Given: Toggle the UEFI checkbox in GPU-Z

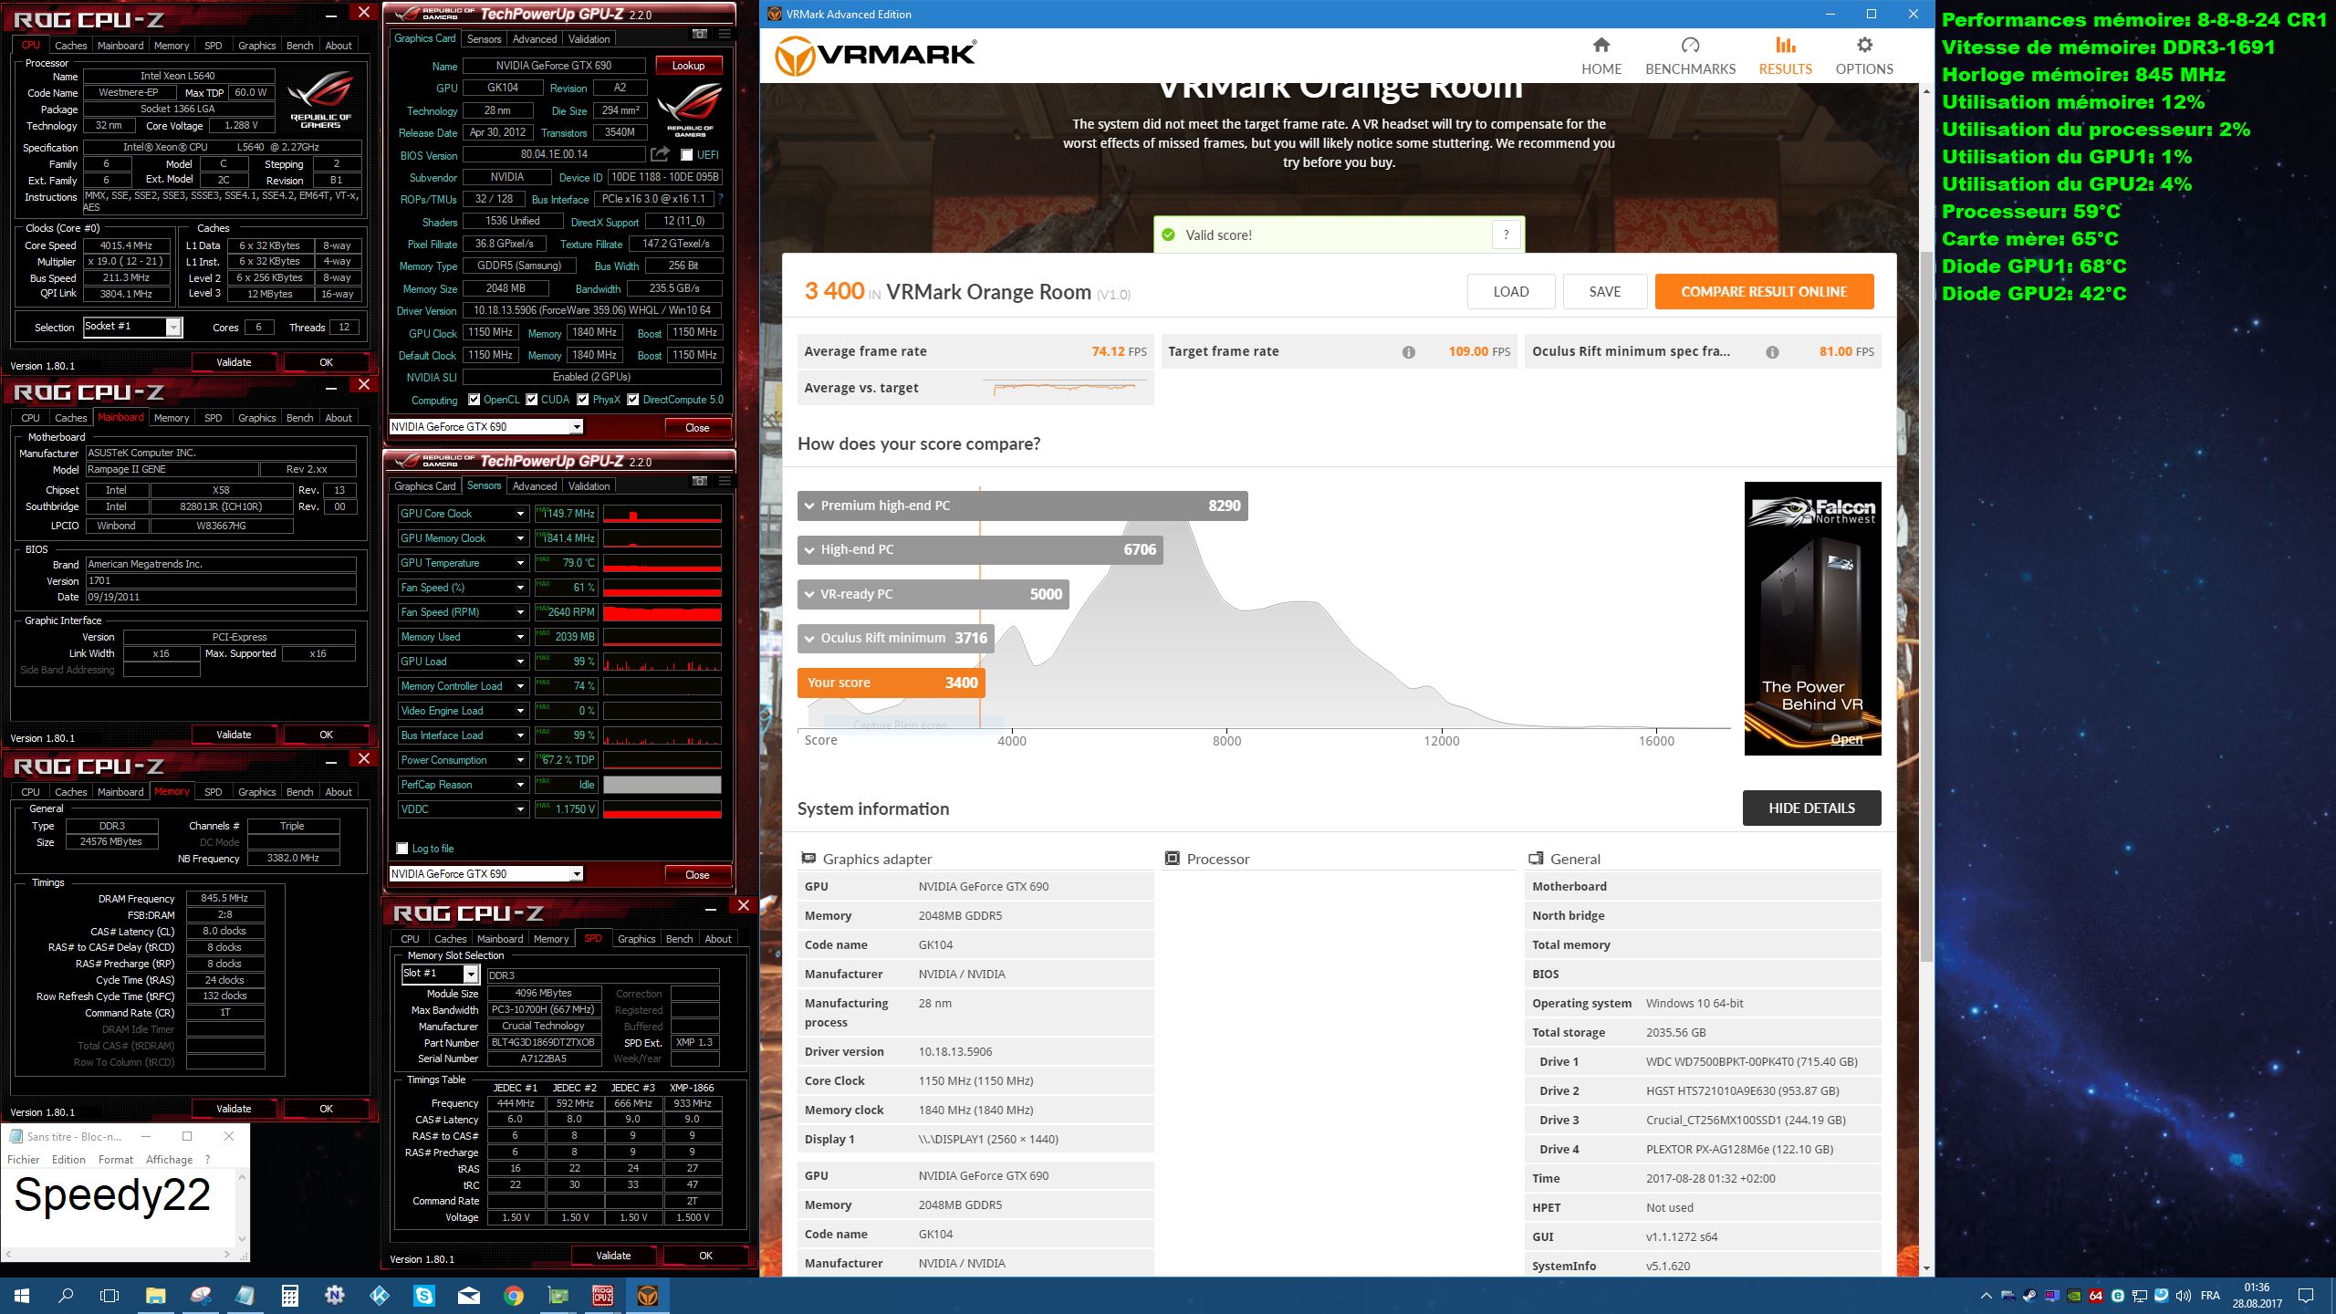Looking at the screenshot, I should [x=686, y=155].
